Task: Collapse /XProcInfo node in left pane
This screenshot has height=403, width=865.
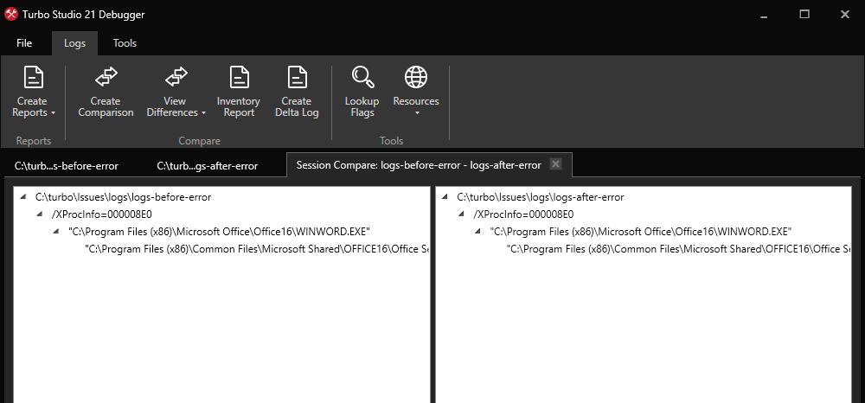Action: 40,214
